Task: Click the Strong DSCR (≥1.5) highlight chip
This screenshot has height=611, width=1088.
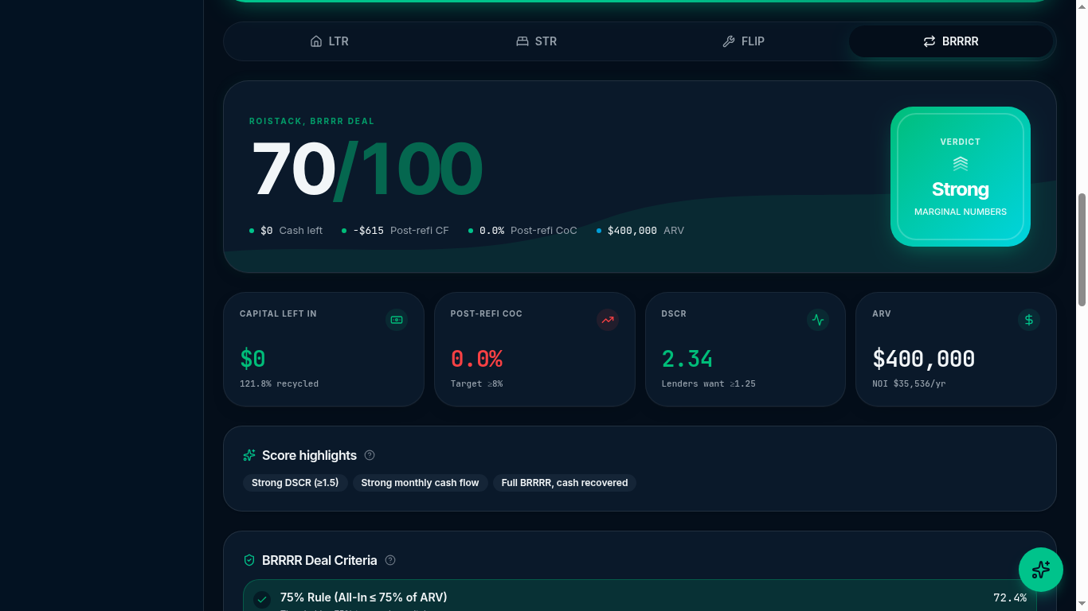Action: pos(295,483)
